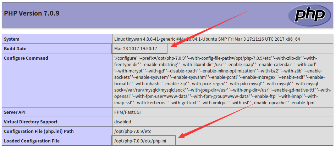Click the '--with-kerberos' option text
Screen dimensions: 336x146
pyautogui.click(x=150, y=103)
